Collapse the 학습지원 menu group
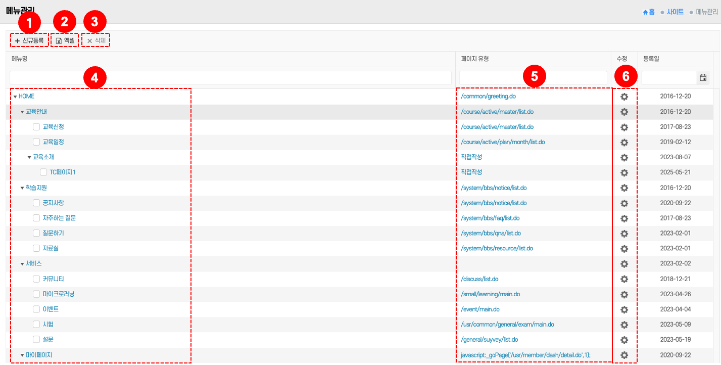Viewport: 721px width, 365px height. (x=22, y=188)
